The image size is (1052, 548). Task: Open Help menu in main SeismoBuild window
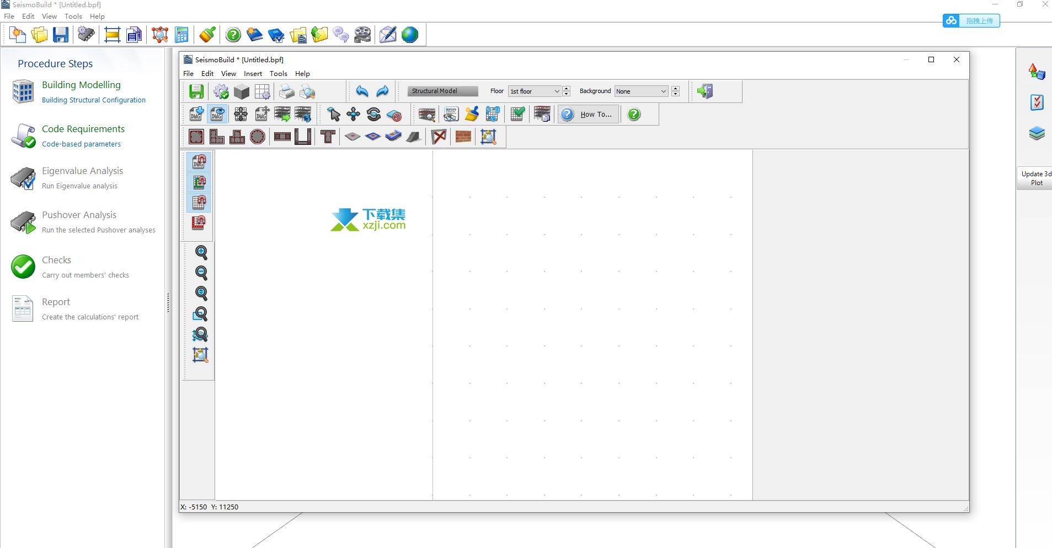coord(97,16)
